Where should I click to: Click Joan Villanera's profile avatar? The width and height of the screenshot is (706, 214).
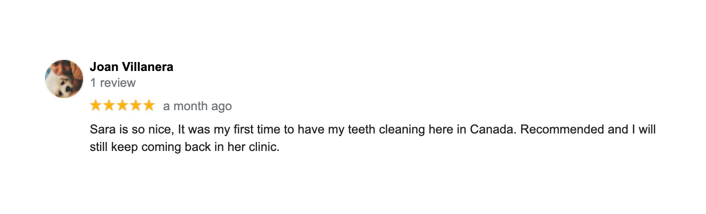pyautogui.click(x=64, y=79)
